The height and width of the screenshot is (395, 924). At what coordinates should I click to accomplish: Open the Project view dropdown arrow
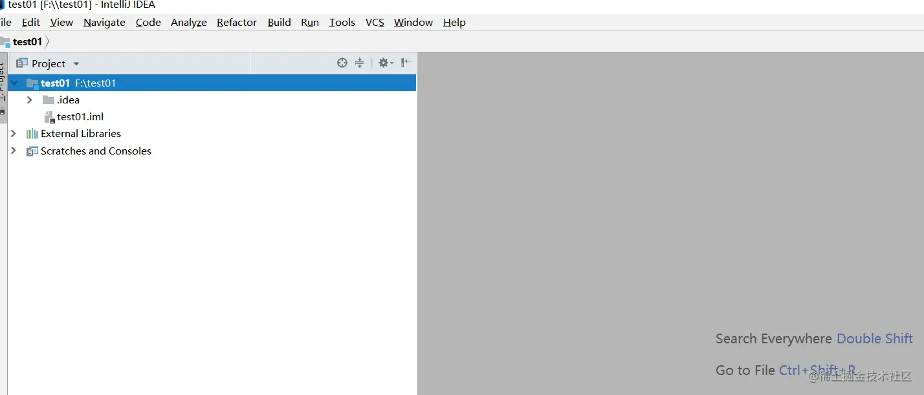[76, 64]
